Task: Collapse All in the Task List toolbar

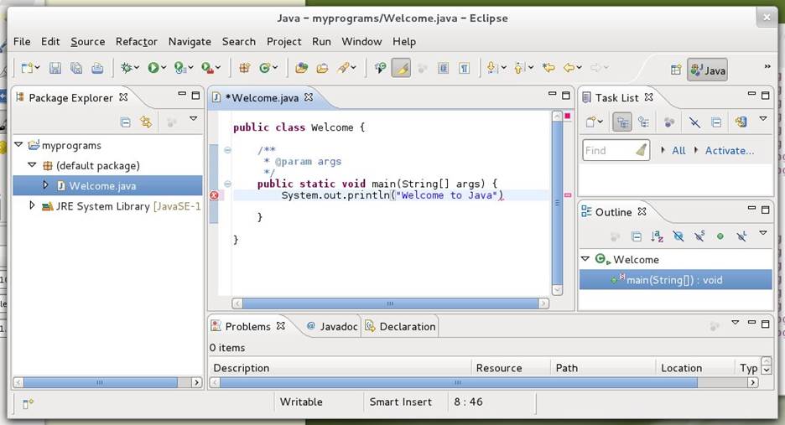Action: point(716,122)
